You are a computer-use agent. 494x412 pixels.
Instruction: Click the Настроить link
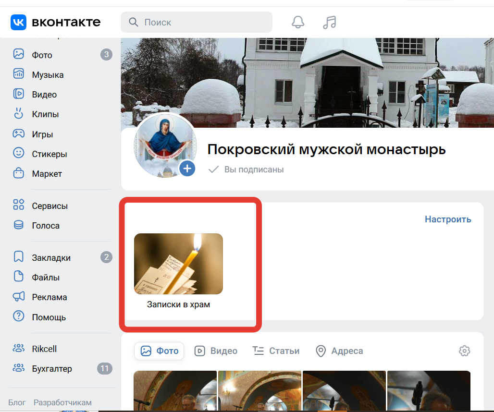click(448, 219)
